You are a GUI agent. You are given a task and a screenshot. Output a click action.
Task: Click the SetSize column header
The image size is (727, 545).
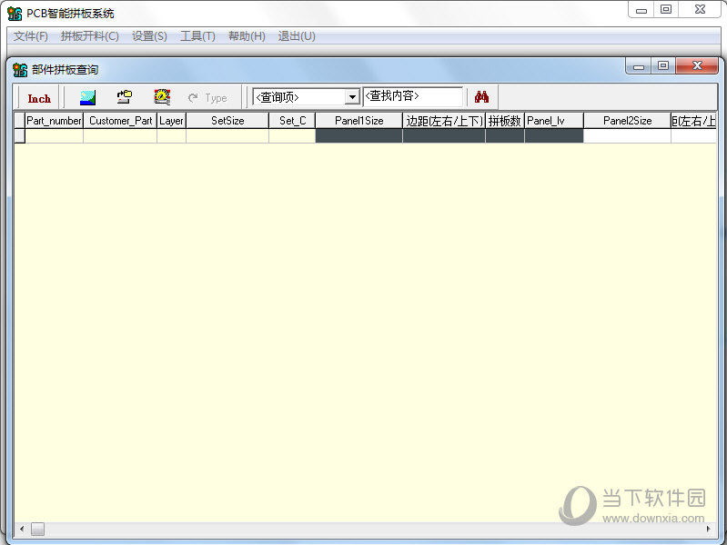point(227,121)
